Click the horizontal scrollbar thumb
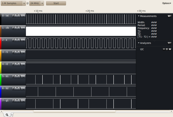 pos(75,111)
